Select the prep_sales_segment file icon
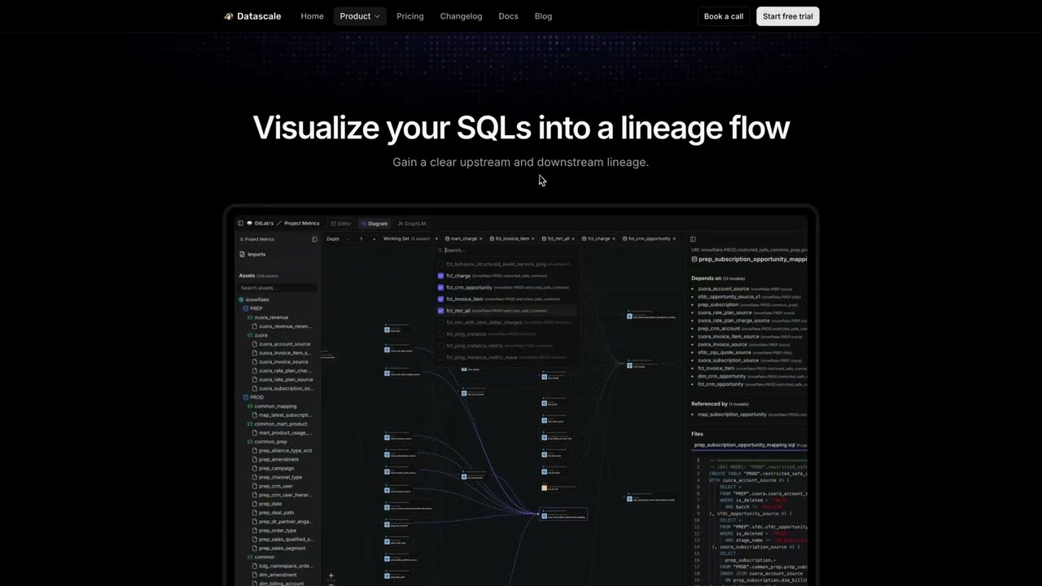1042x586 pixels. tap(255, 548)
